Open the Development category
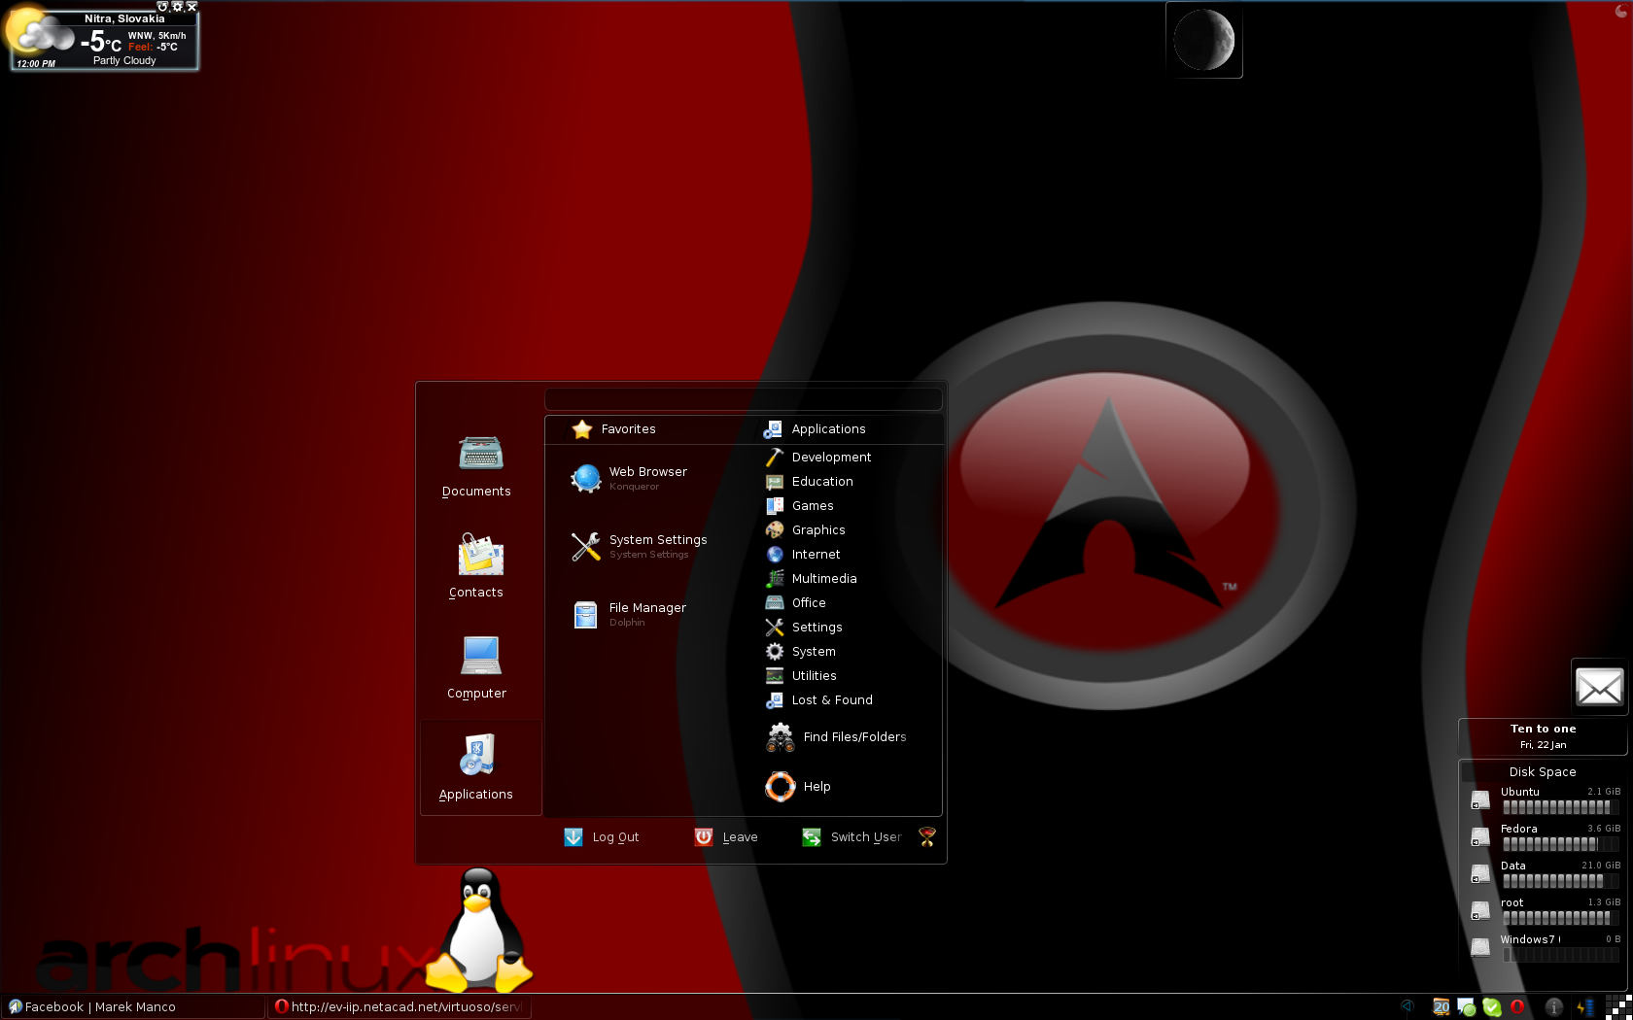1633x1020 pixels. coord(818,457)
